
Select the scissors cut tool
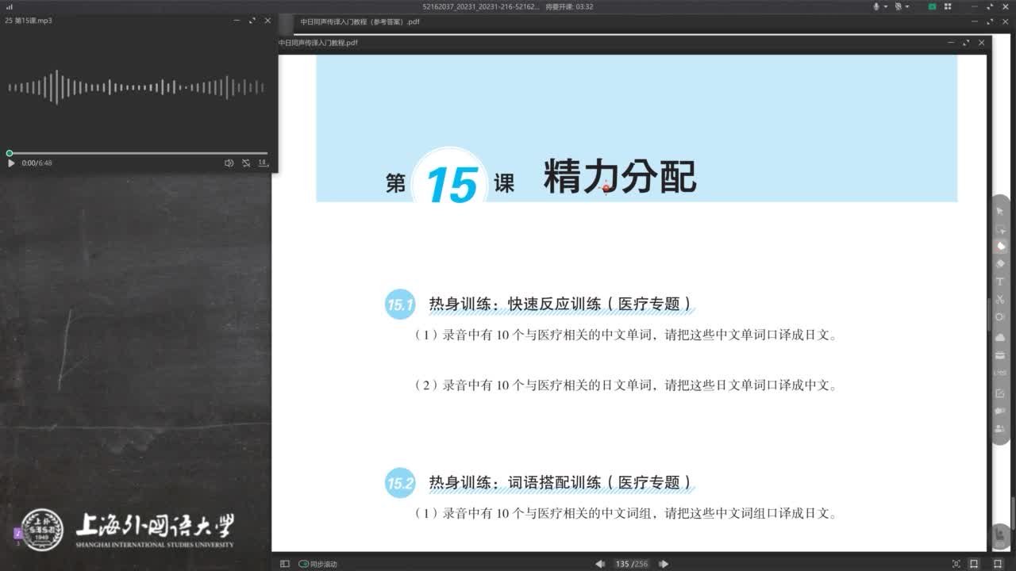point(1000,299)
